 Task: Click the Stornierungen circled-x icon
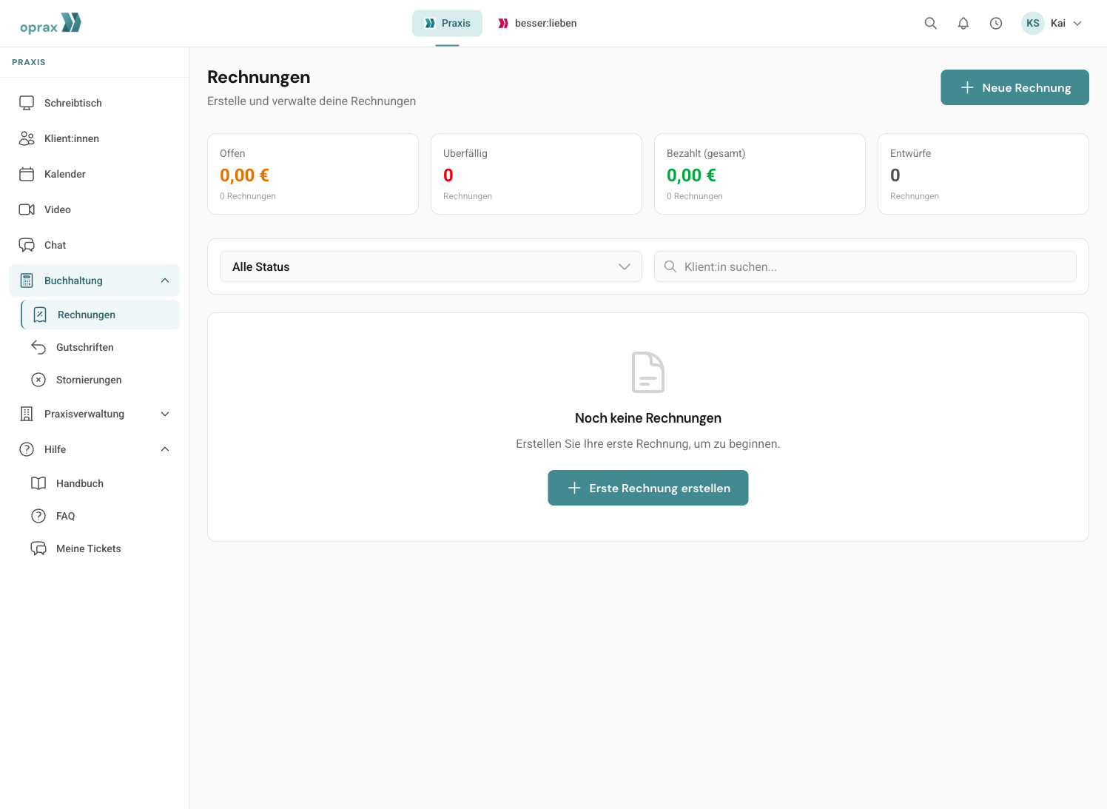38,380
